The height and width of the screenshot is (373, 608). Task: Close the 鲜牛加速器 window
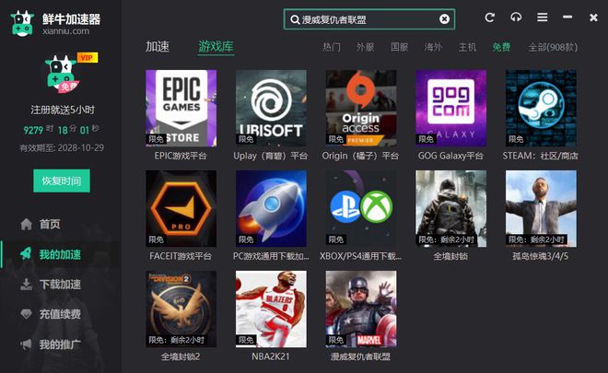coord(593,17)
